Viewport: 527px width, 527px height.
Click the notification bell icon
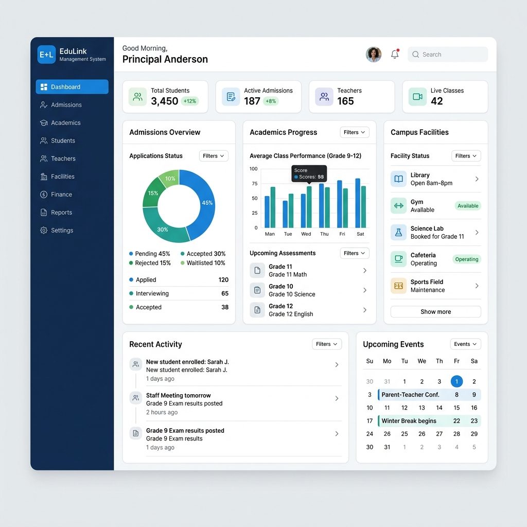[x=395, y=54]
